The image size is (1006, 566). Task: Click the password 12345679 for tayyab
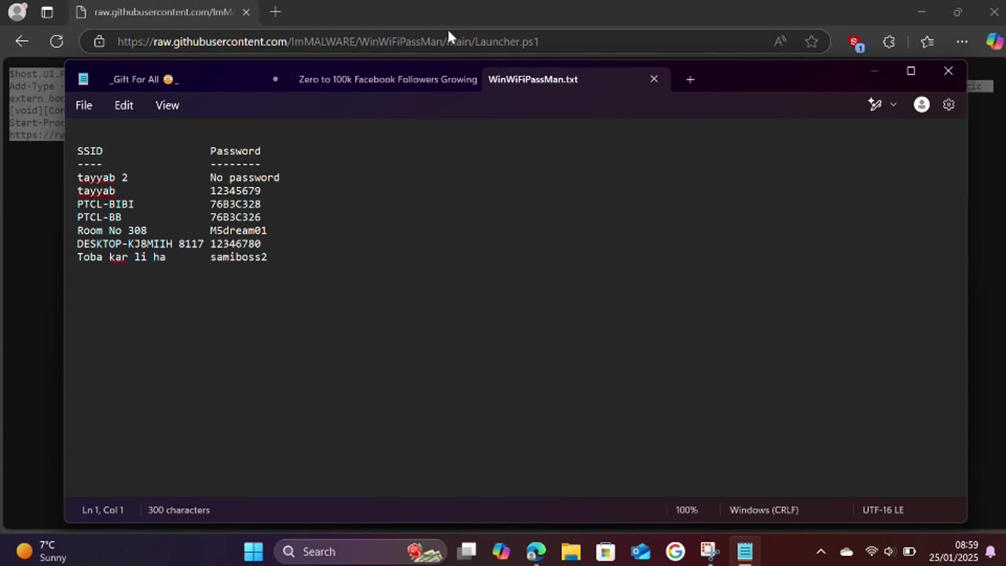pyautogui.click(x=235, y=191)
